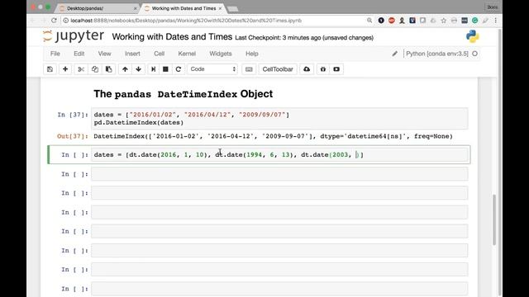This screenshot has height=297, width=529.
Task: Click the presentation video icon in toolbar
Action: tap(336, 69)
